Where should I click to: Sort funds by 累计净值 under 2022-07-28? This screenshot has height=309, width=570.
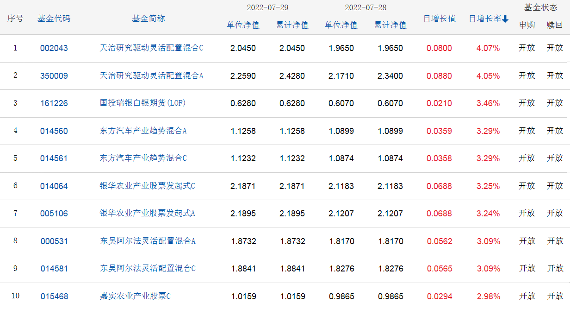click(390, 25)
